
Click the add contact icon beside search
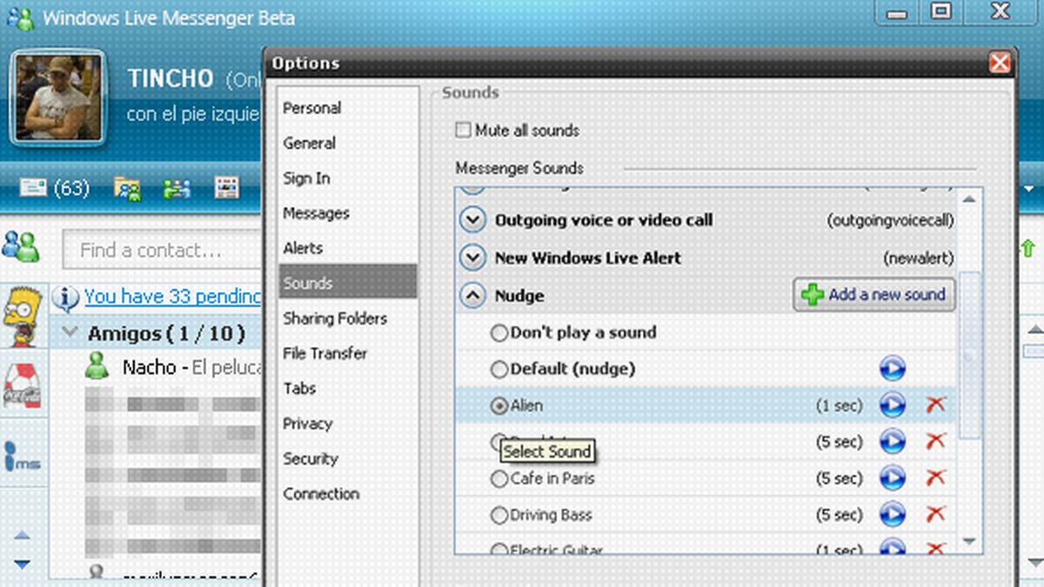coord(21,249)
